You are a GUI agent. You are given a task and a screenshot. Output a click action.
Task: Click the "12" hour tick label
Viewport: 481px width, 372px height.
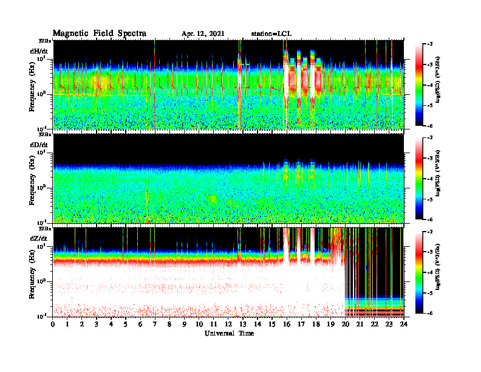click(x=228, y=324)
